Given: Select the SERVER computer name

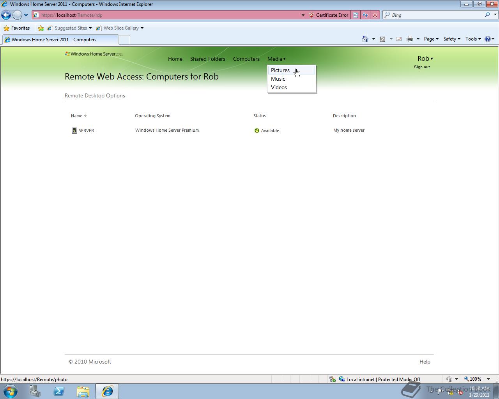Looking at the screenshot, I should (x=86, y=131).
